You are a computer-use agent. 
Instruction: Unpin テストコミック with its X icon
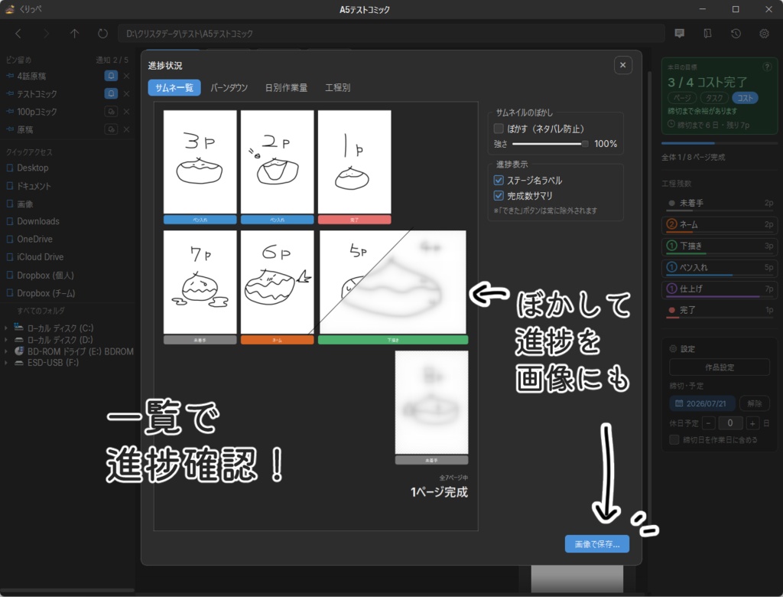tap(127, 93)
